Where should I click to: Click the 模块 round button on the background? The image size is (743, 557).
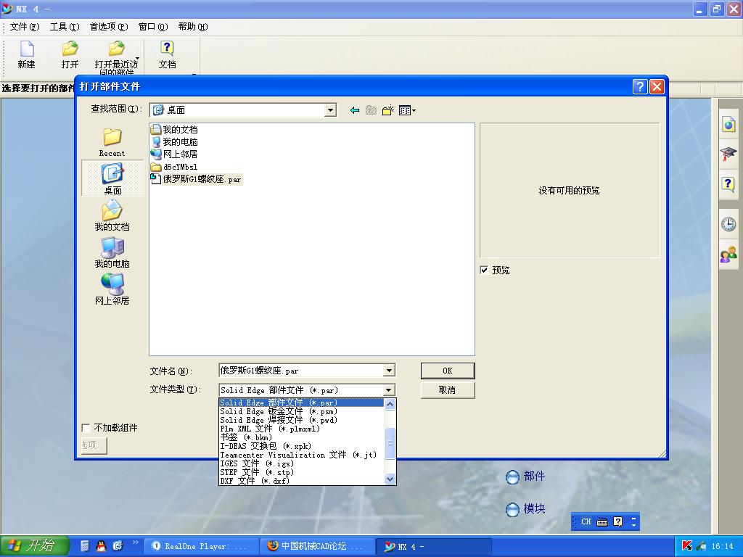[x=512, y=510]
